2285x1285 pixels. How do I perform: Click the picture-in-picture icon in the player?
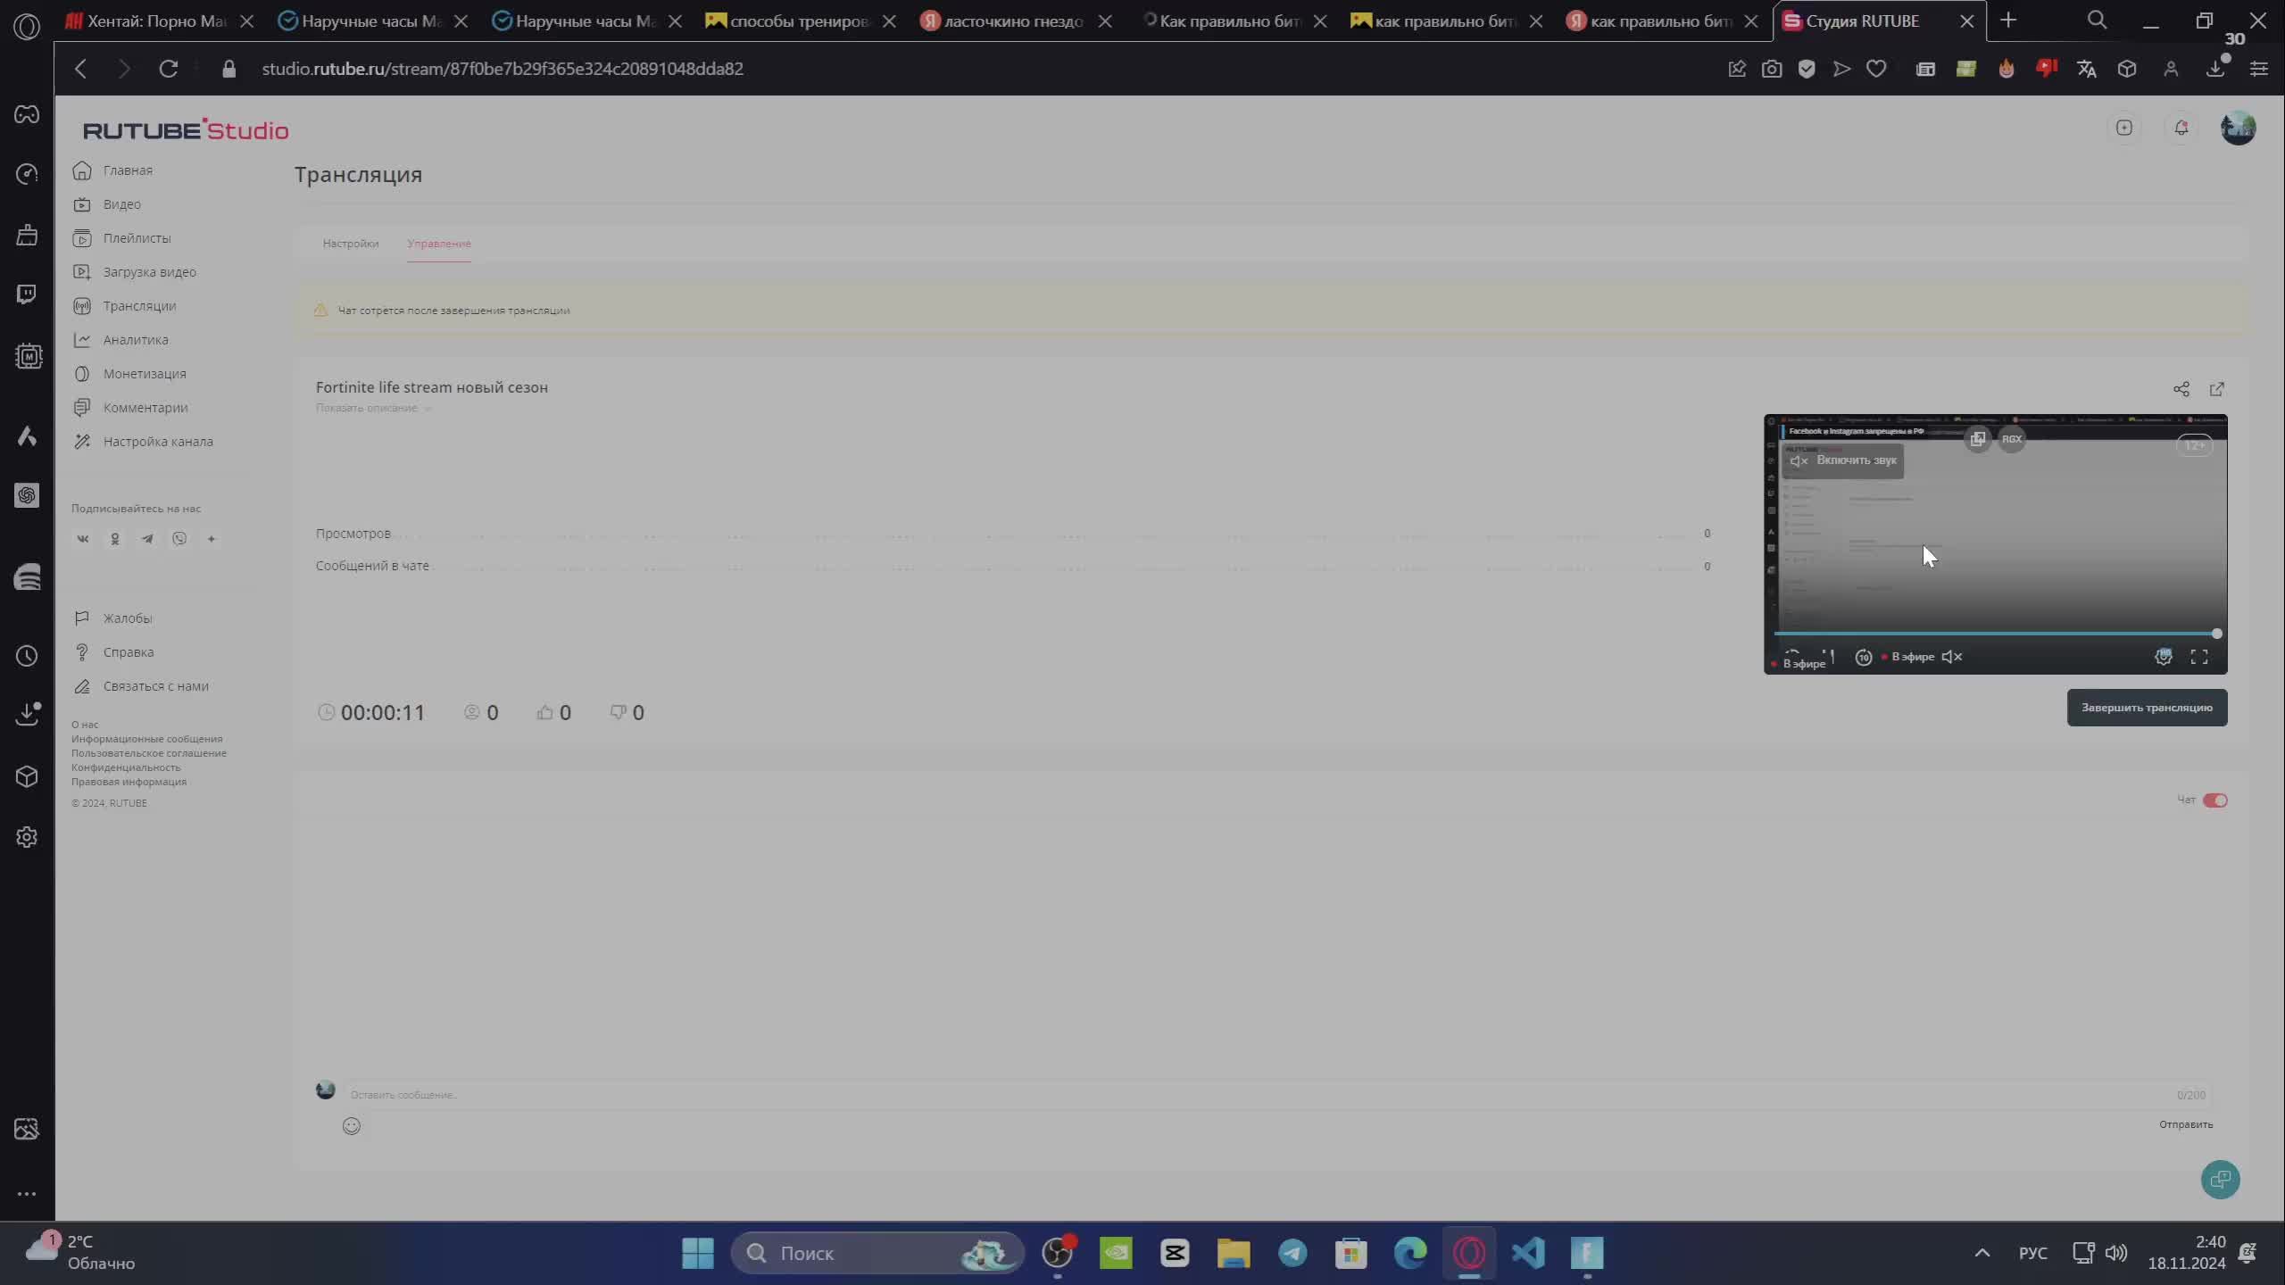pos(1978,439)
